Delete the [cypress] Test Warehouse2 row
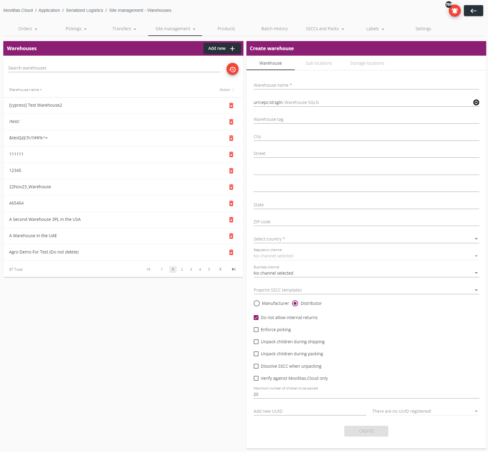488x452 pixels. pos(231,105)
